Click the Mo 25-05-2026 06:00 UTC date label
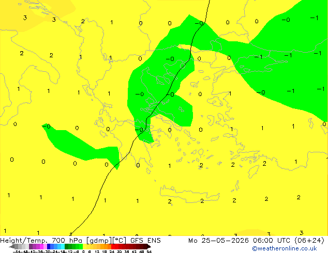The height and width of the screenshot is (253, 328). coord(240,241)
